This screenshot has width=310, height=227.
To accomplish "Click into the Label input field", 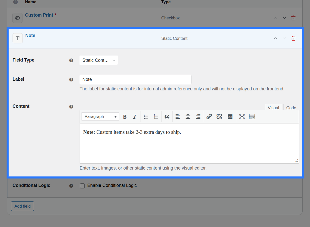I will [135, 79].
